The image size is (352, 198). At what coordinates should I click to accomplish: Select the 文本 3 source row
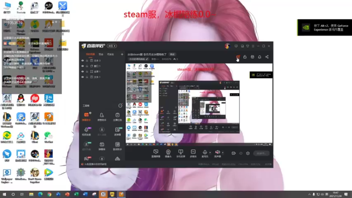[x=102, y=61]
